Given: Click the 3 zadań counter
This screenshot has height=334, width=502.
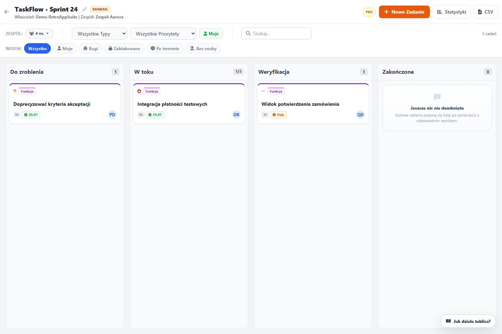Looking at the screenshot, I should [x=489, y=34].
